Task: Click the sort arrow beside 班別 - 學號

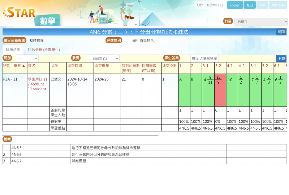Action: pos(24,66)
